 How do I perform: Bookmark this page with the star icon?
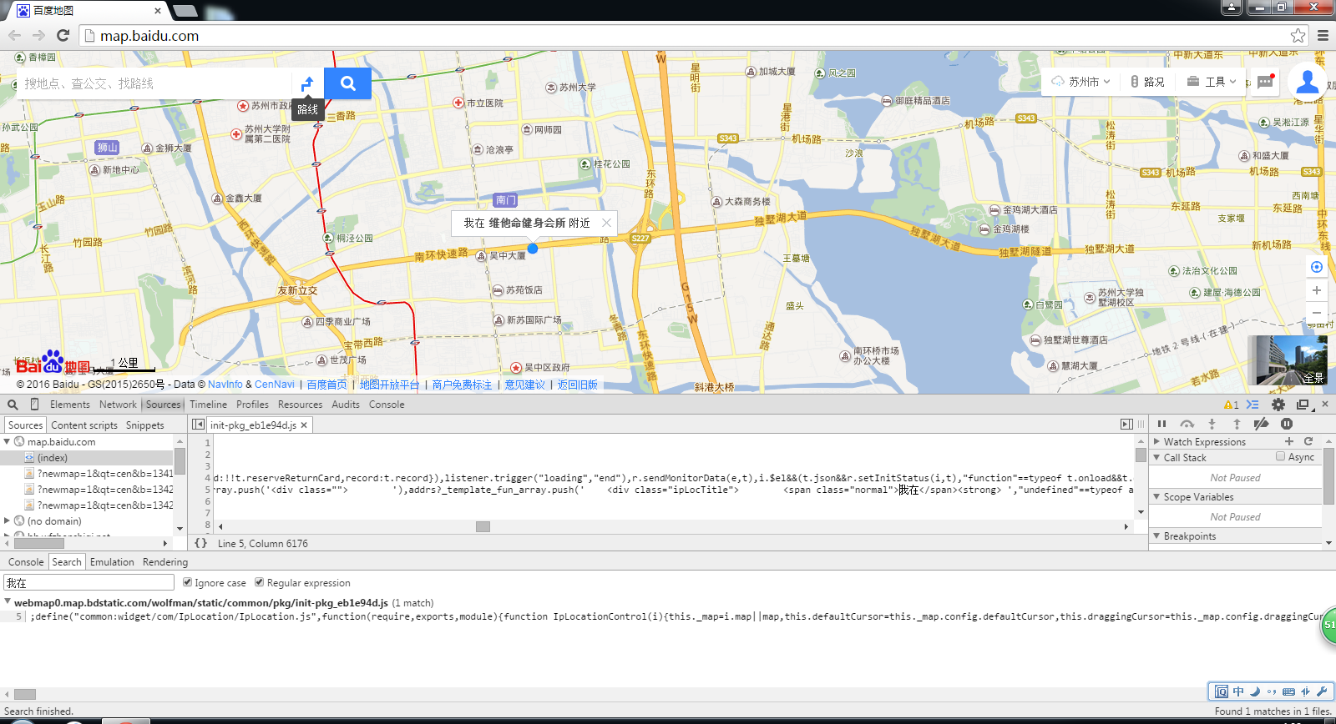coord(1298,35)
